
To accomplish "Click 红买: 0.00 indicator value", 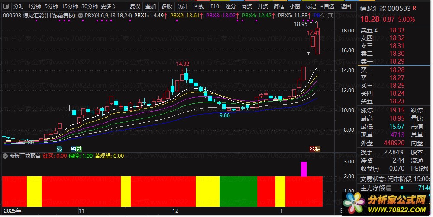I will coord(55,156).
